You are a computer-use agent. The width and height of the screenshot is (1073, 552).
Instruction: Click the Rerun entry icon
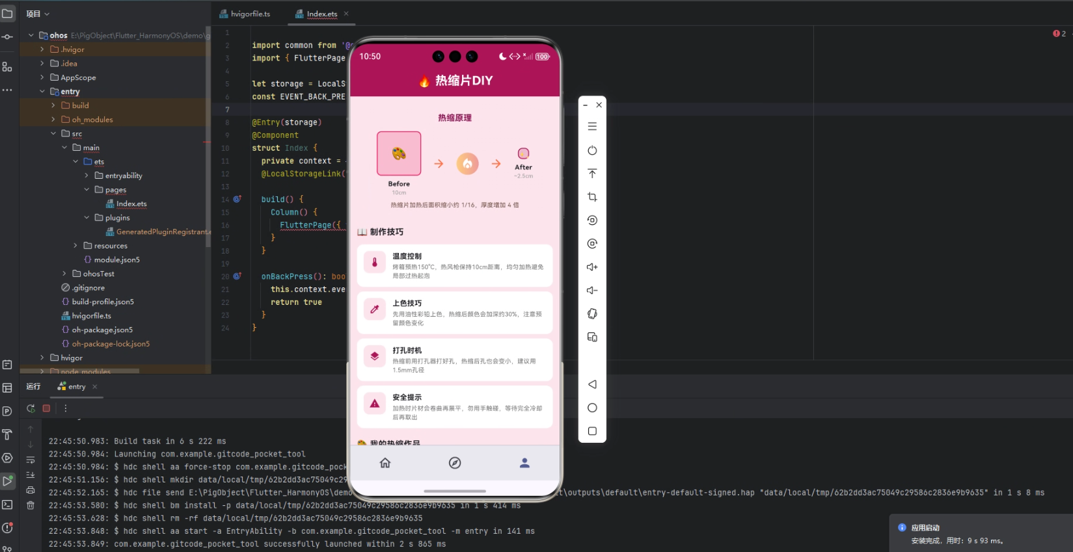point(31,408)
